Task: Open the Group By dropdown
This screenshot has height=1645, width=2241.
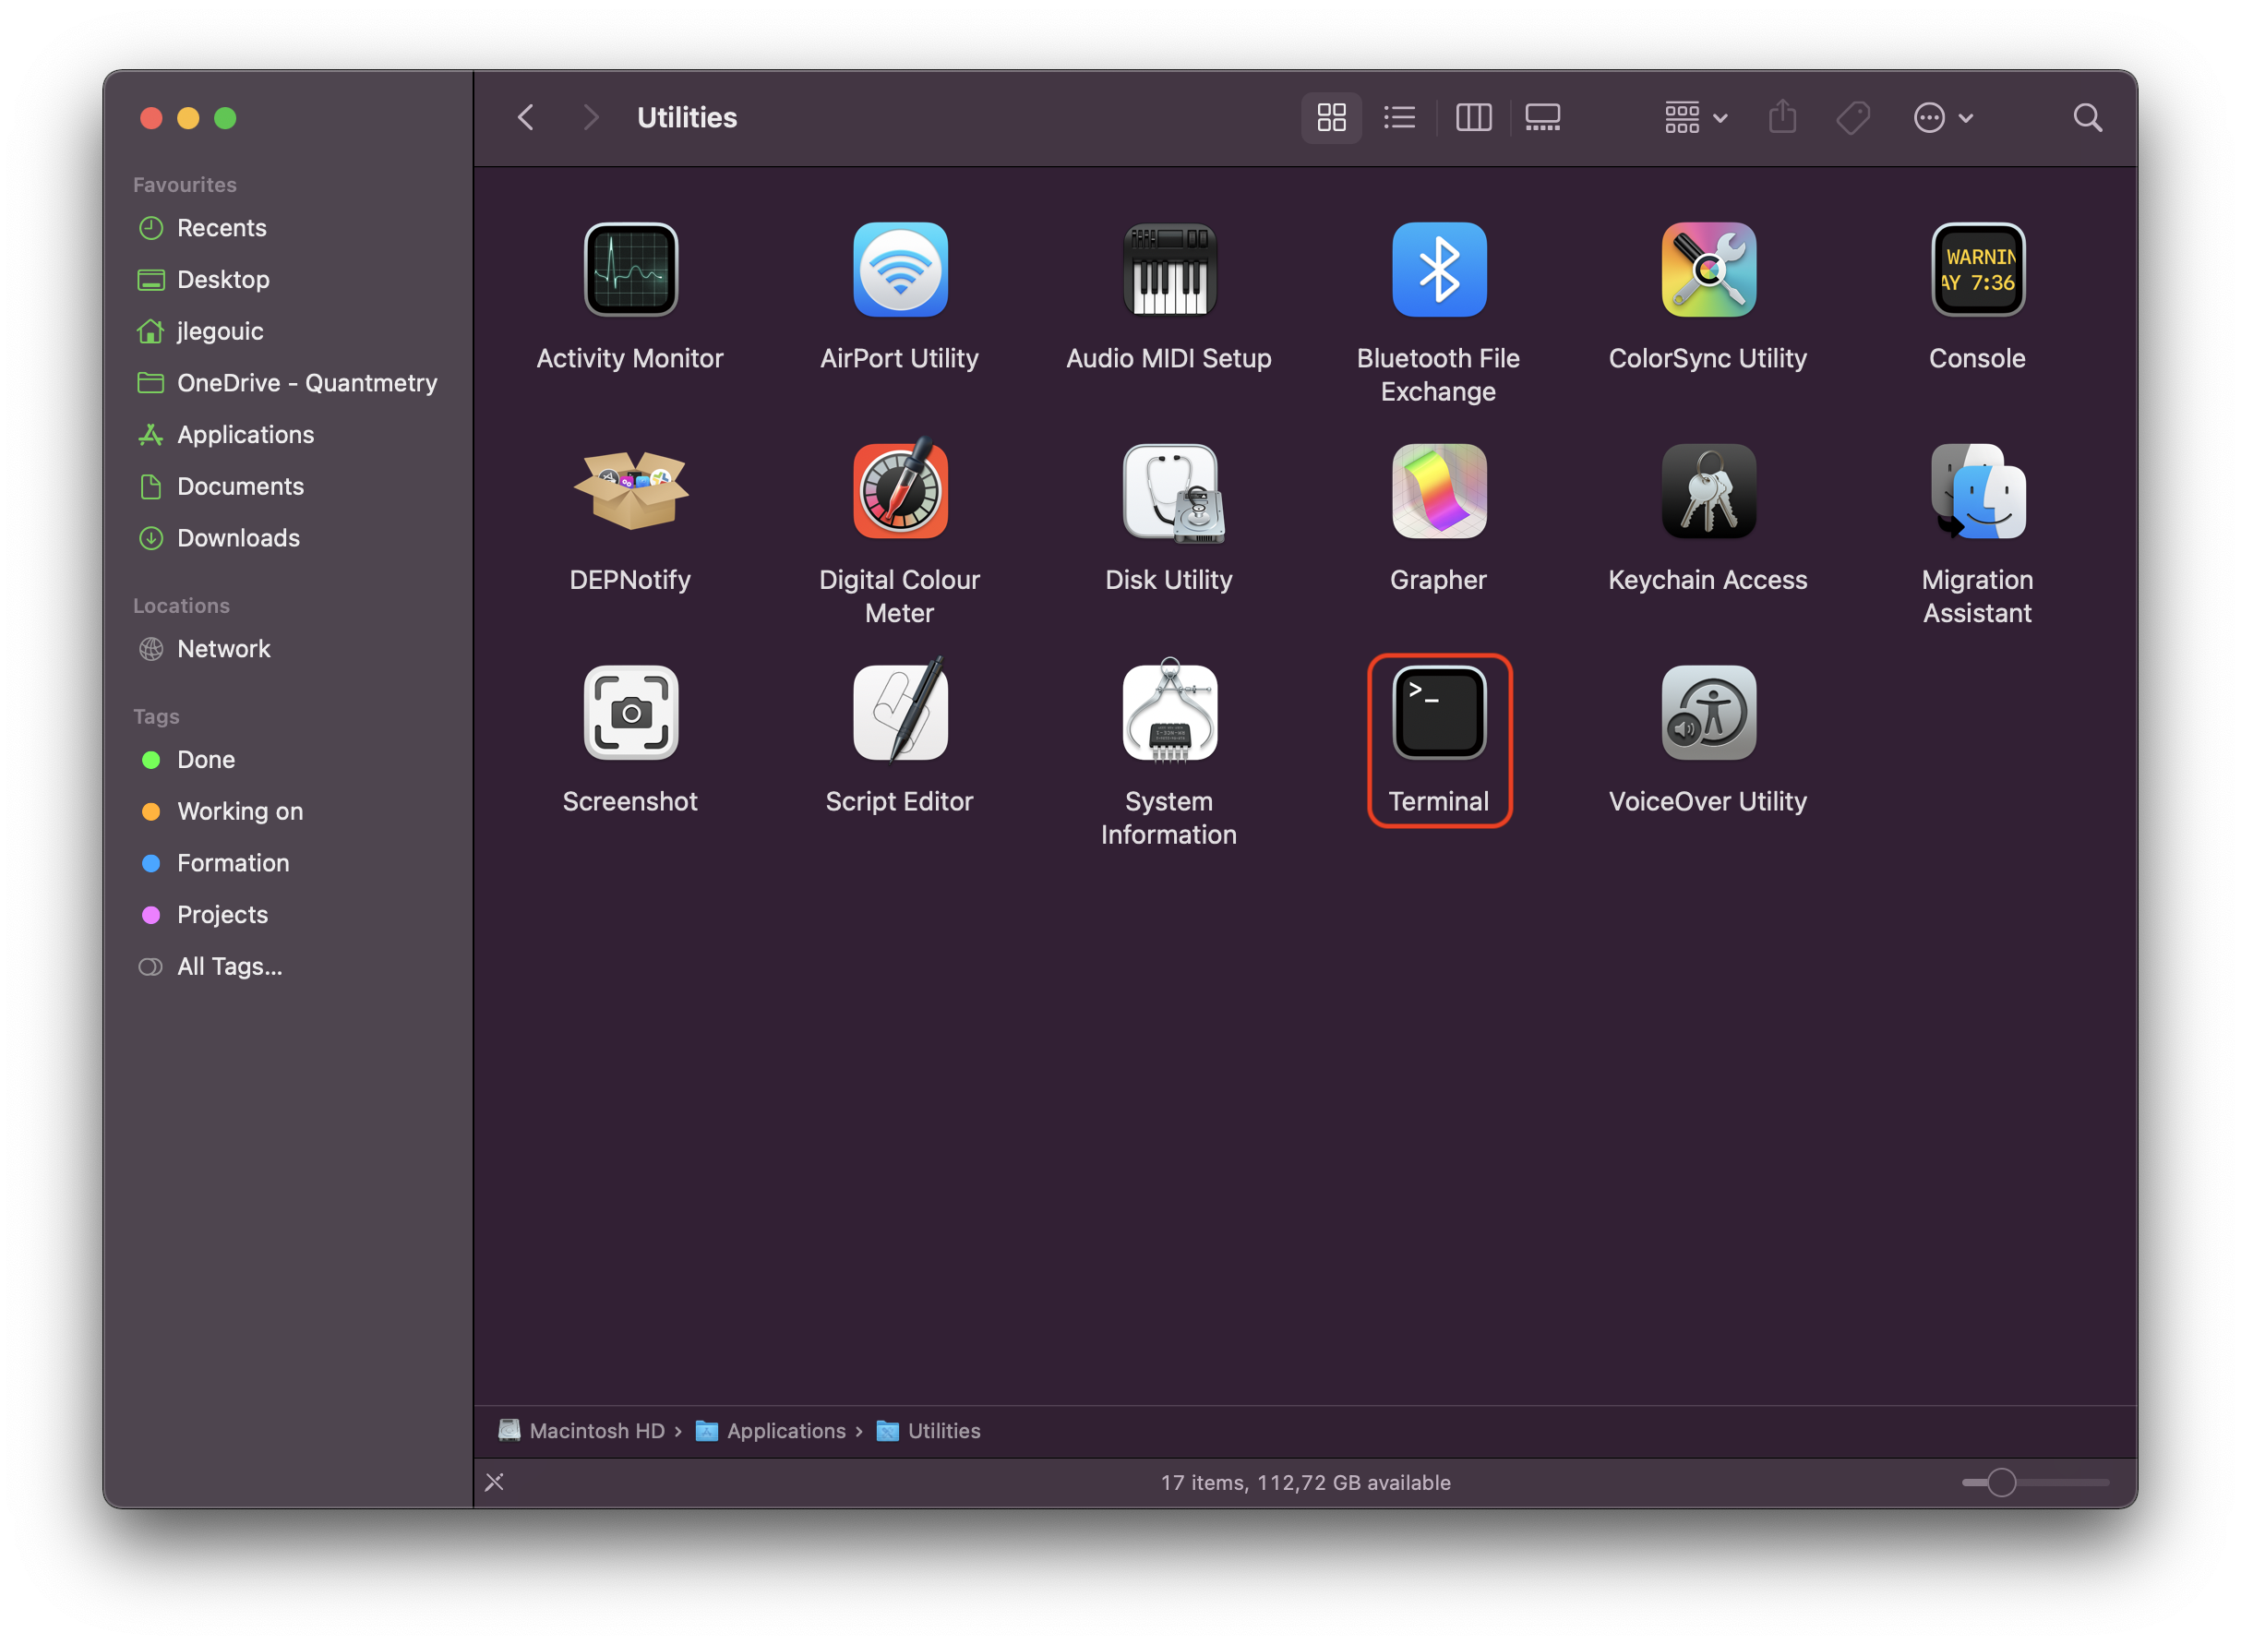Action: 1696,117
